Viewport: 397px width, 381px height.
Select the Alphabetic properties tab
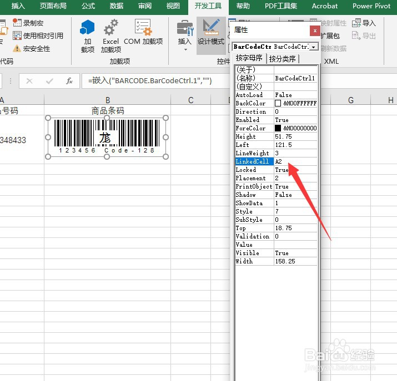tap(249, 58)
